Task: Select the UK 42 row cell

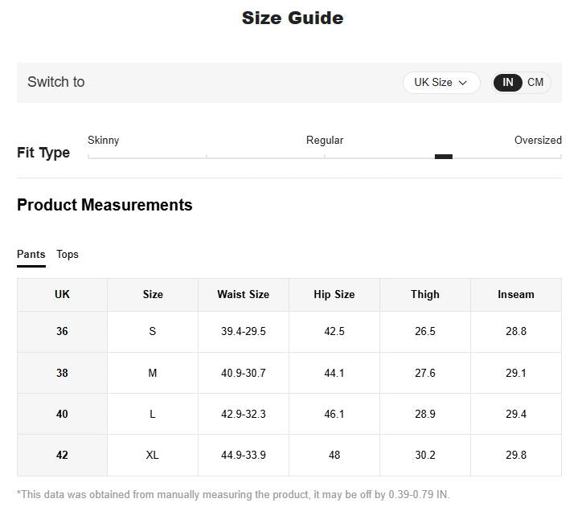Action: pos(62,456)
